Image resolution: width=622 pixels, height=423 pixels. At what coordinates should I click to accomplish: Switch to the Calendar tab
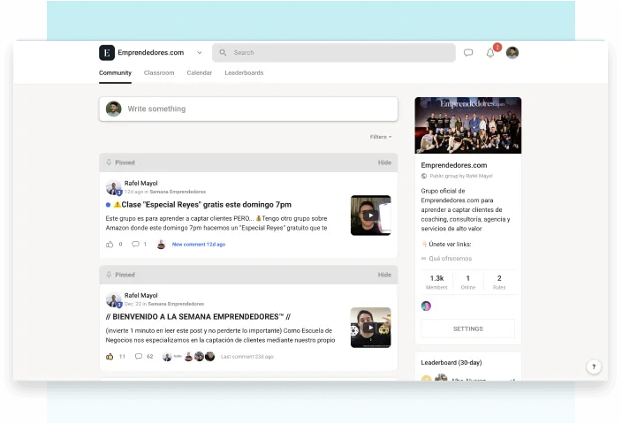click(200, 73)
